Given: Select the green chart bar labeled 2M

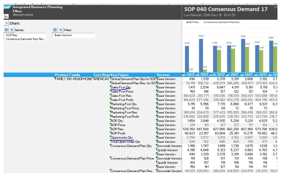Looking at the screenshot, I should click(x=205, y=71).
